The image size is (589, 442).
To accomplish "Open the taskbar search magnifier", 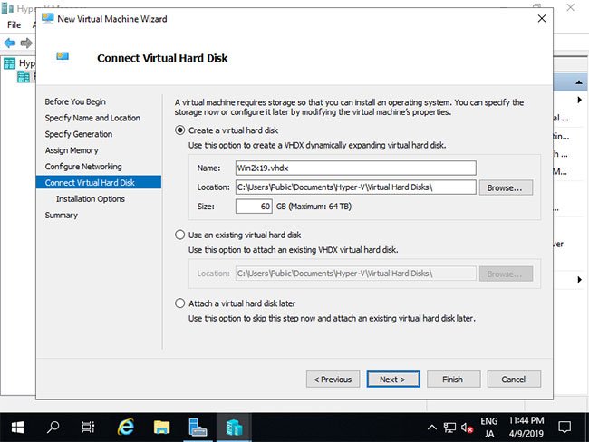I will coord(53,428).
